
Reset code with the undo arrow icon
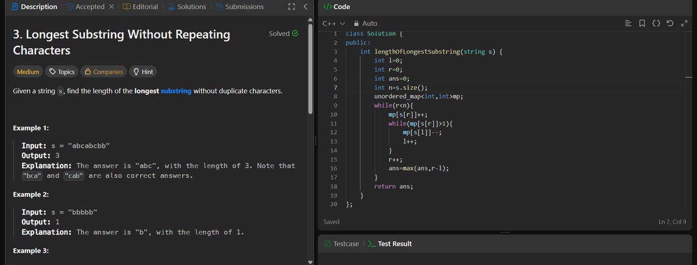(670, 23)
